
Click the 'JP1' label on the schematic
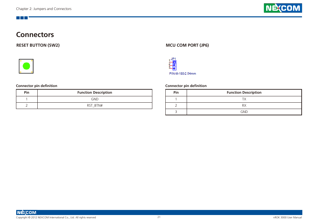click(173, 59)
